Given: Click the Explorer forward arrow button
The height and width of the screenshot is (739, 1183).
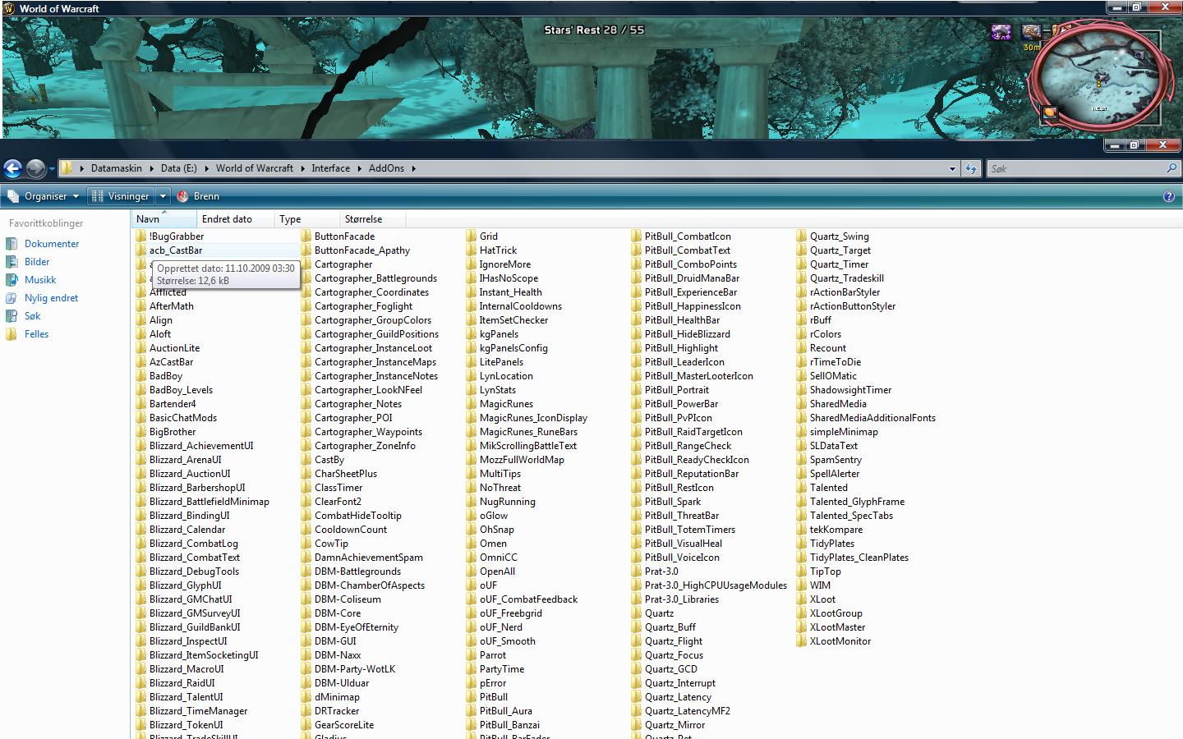Looking at the screenshot, I should coord(35,168).
